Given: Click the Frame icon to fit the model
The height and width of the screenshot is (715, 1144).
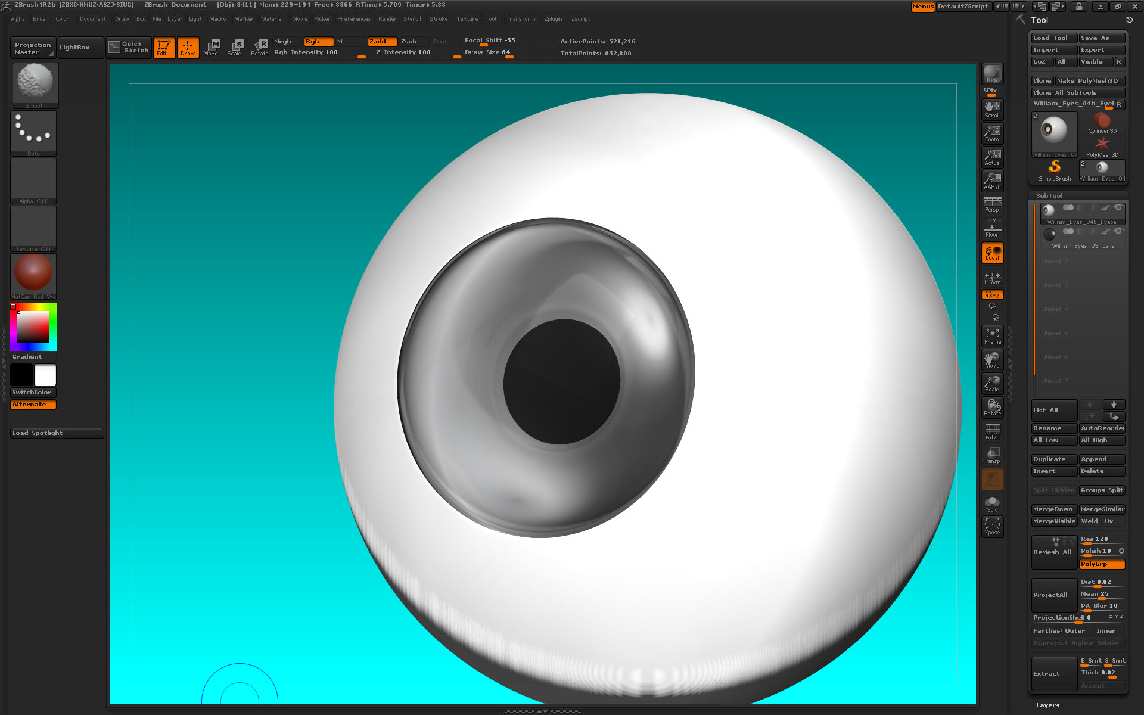Looking at the screenshot, I should pyautogui.click(x=992, y=335).
